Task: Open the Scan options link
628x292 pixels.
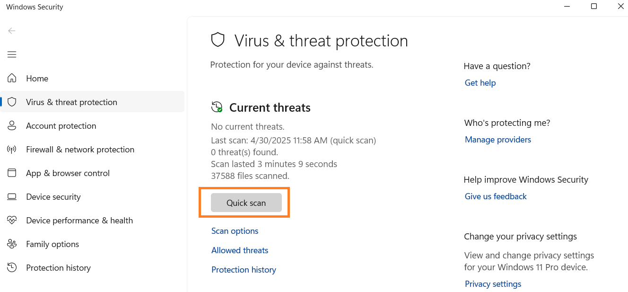Action: [x=235, y=231]
